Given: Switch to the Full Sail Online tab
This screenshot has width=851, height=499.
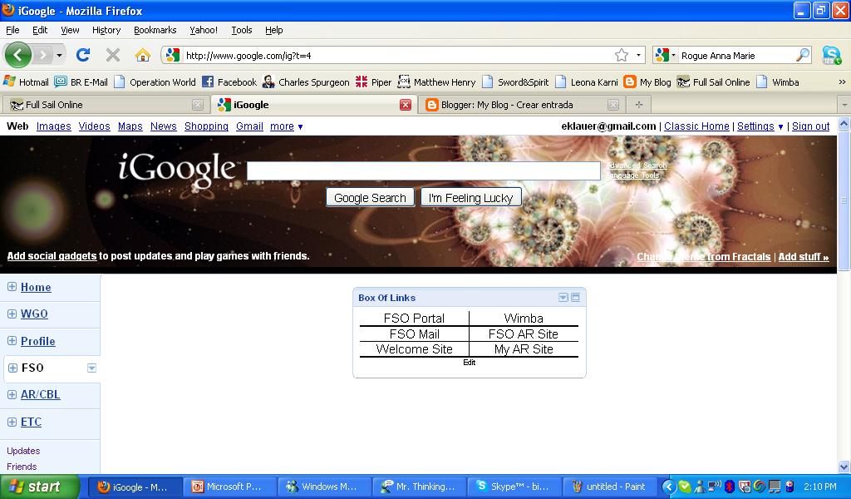Looking at the screenshot, I should [106, 105].
